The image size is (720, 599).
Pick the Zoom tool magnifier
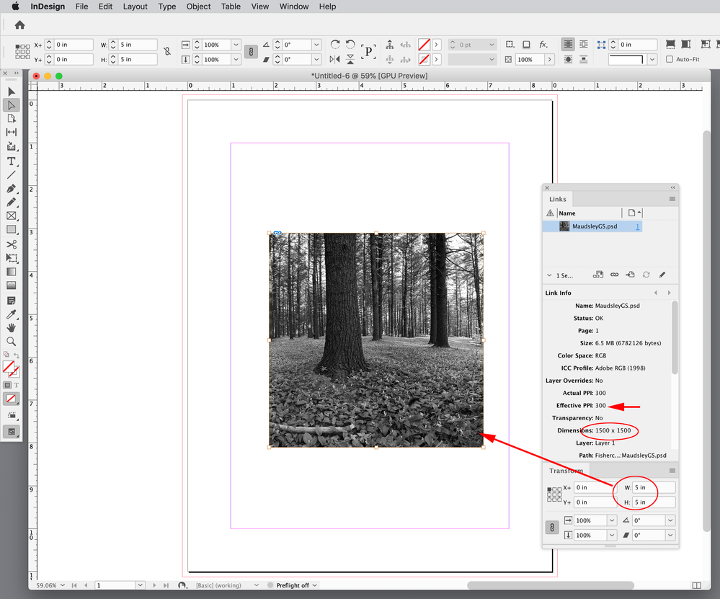12,342
